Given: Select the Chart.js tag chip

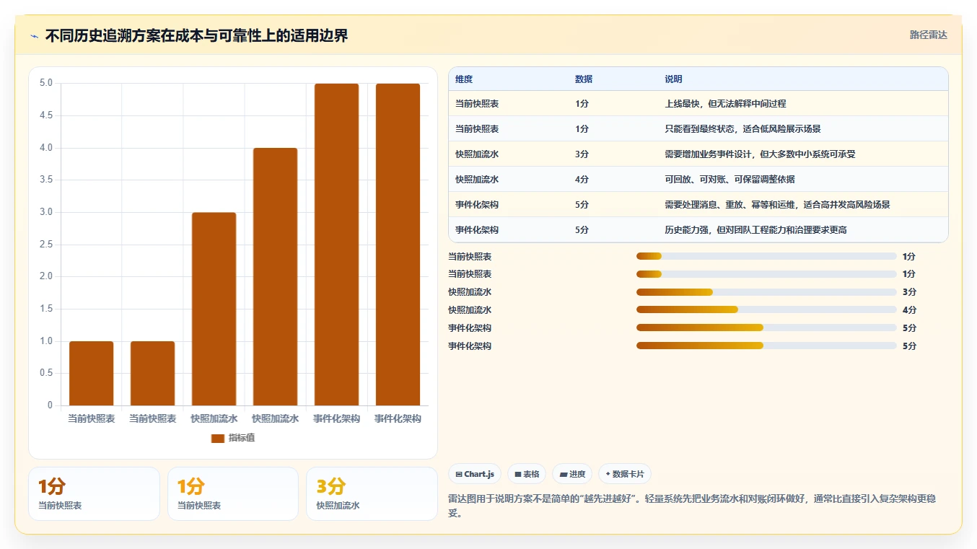Looking at the screenshot, I should (475, 474).
